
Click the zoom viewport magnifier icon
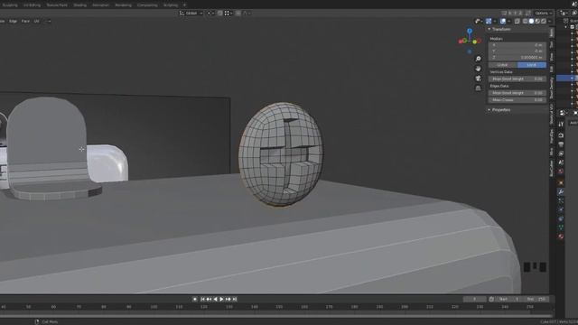coord(478,59)
